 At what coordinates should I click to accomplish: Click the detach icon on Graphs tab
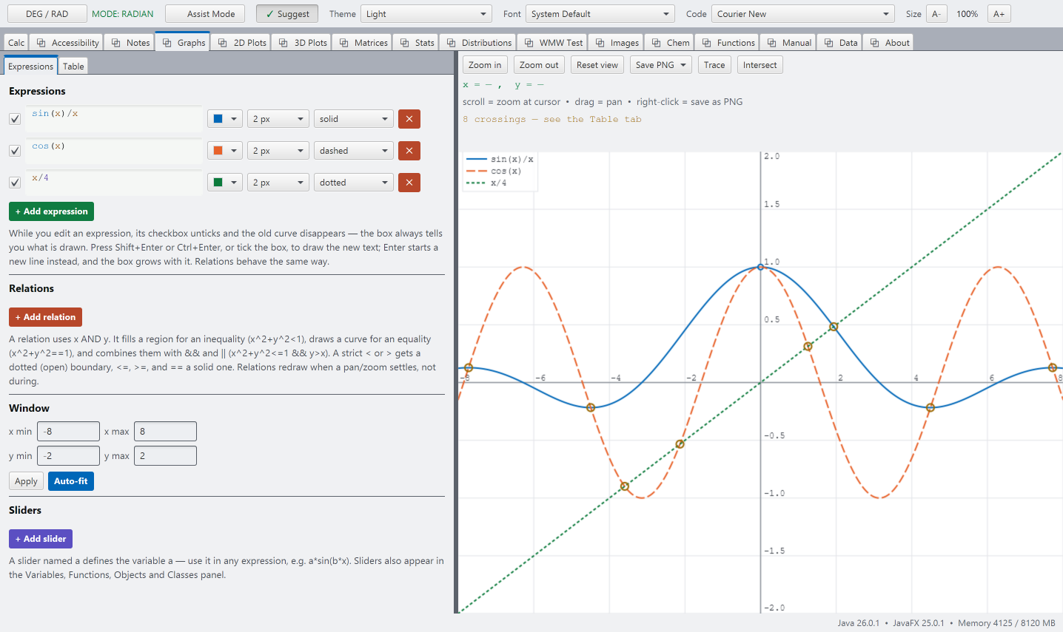(x=167, y=43)
